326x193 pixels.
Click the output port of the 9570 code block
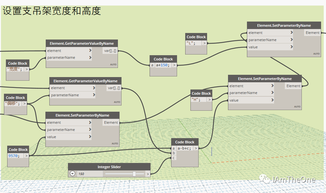(26, 155)
